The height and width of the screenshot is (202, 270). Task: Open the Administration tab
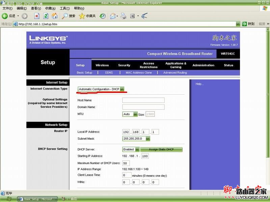[204, 65]
